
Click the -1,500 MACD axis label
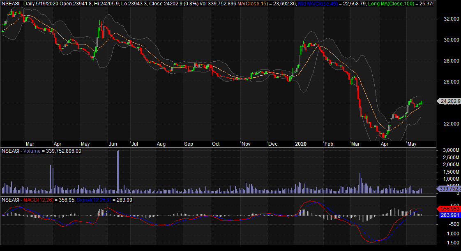452,243
